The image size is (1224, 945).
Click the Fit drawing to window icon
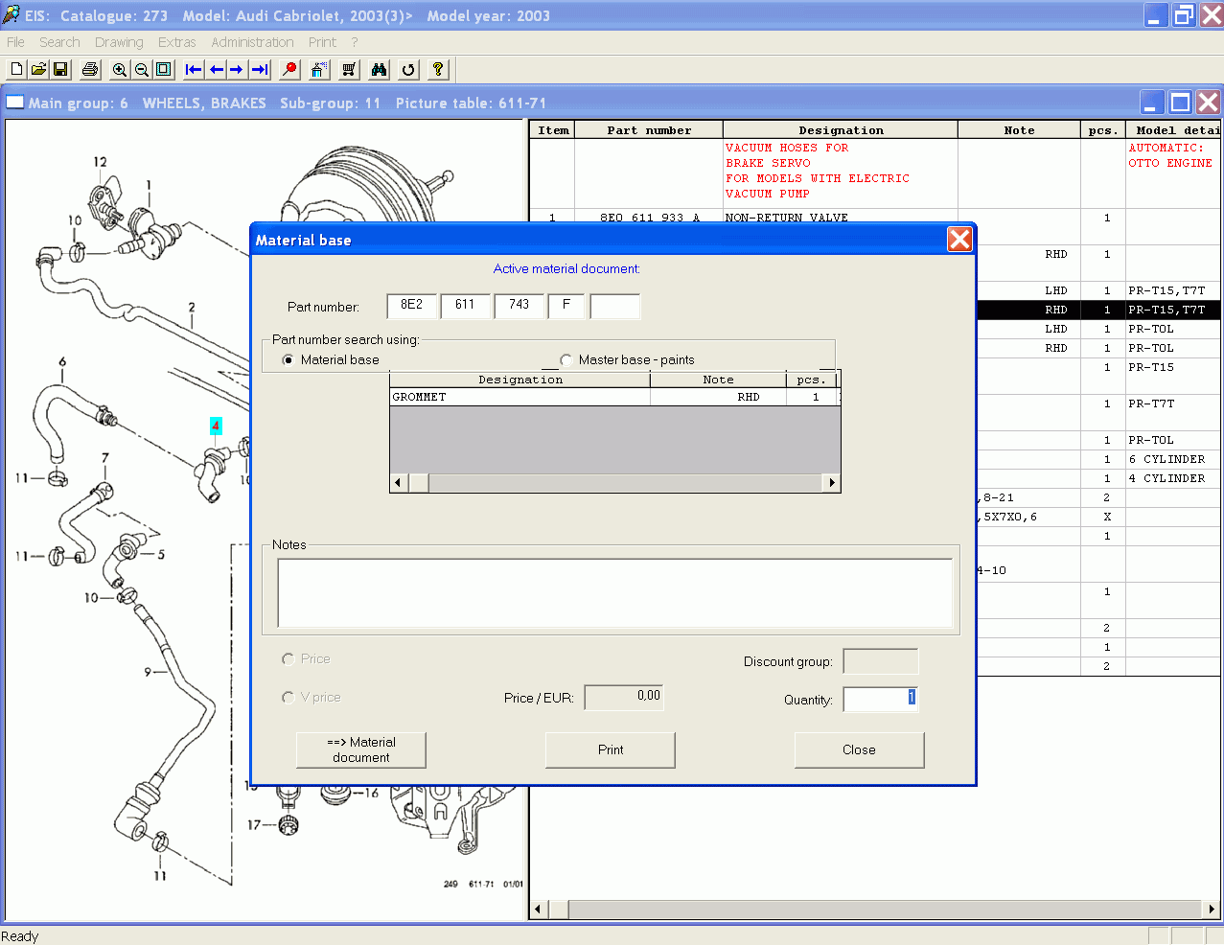point(164,69)
